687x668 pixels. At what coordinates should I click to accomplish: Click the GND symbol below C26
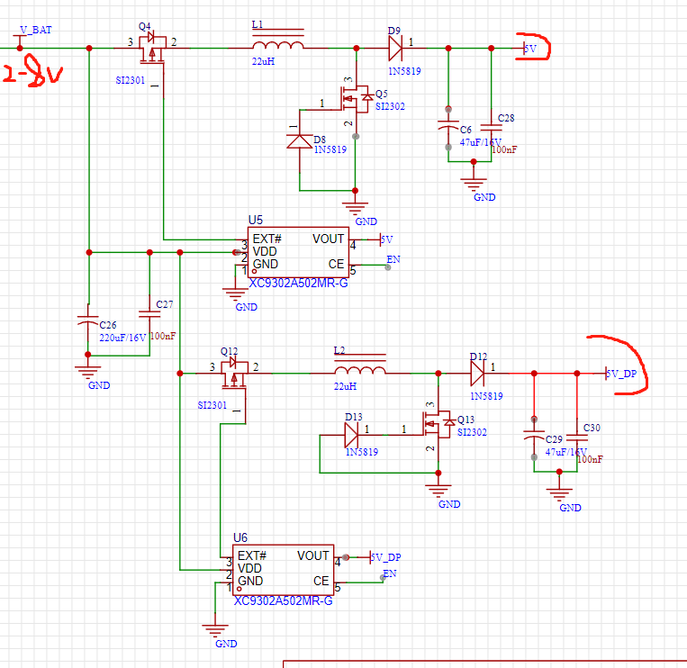(88, 373)
